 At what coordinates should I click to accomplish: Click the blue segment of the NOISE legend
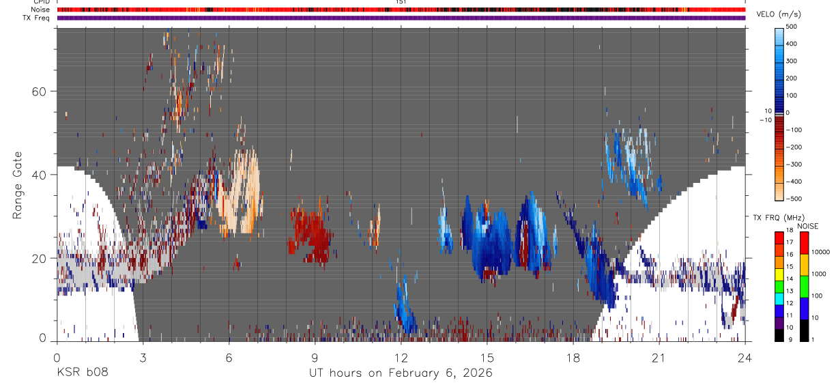pos(805,308)
